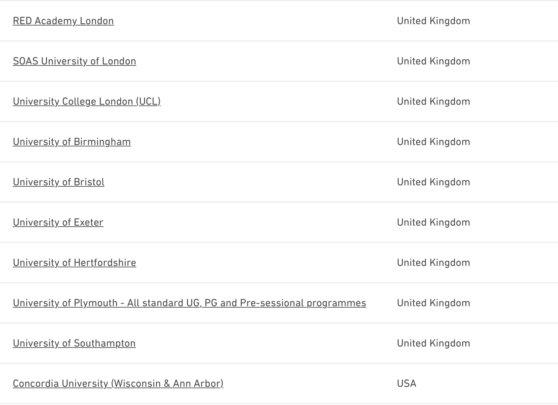Open the University of Southampton link

(74, 343)
